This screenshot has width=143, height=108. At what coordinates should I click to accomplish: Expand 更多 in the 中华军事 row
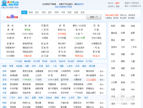pos(102,89)
